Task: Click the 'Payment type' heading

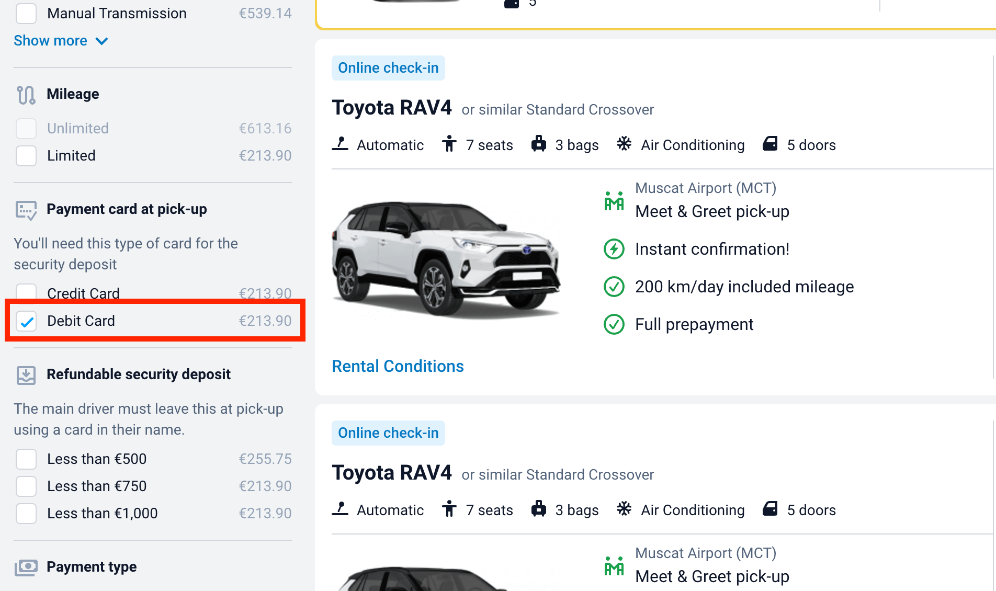Action: 92,567
